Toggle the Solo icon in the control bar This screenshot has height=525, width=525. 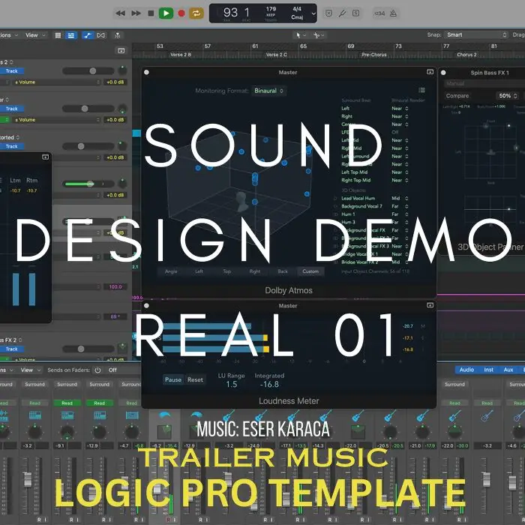pyautogui.click(x=356, y=13)
